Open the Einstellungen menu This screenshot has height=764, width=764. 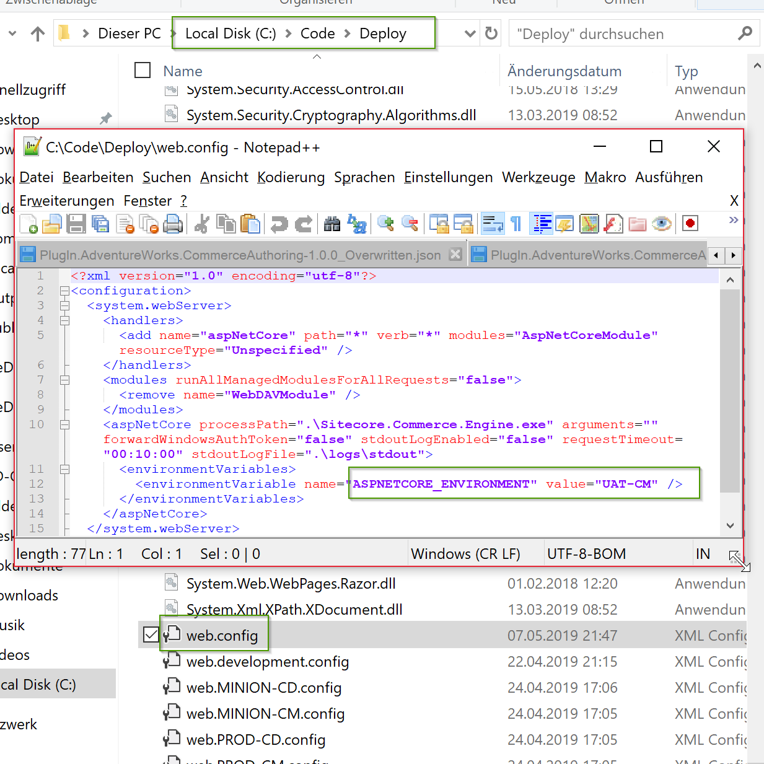tap(448, 177)
